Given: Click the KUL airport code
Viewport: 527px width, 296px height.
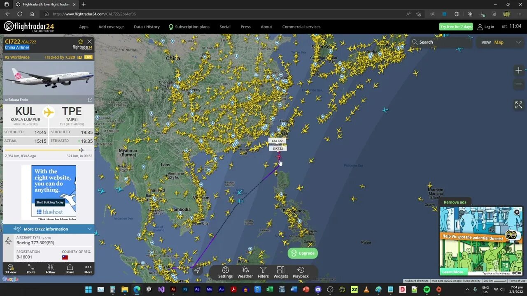Looking at the screenshot, I should tap(26, 111).
